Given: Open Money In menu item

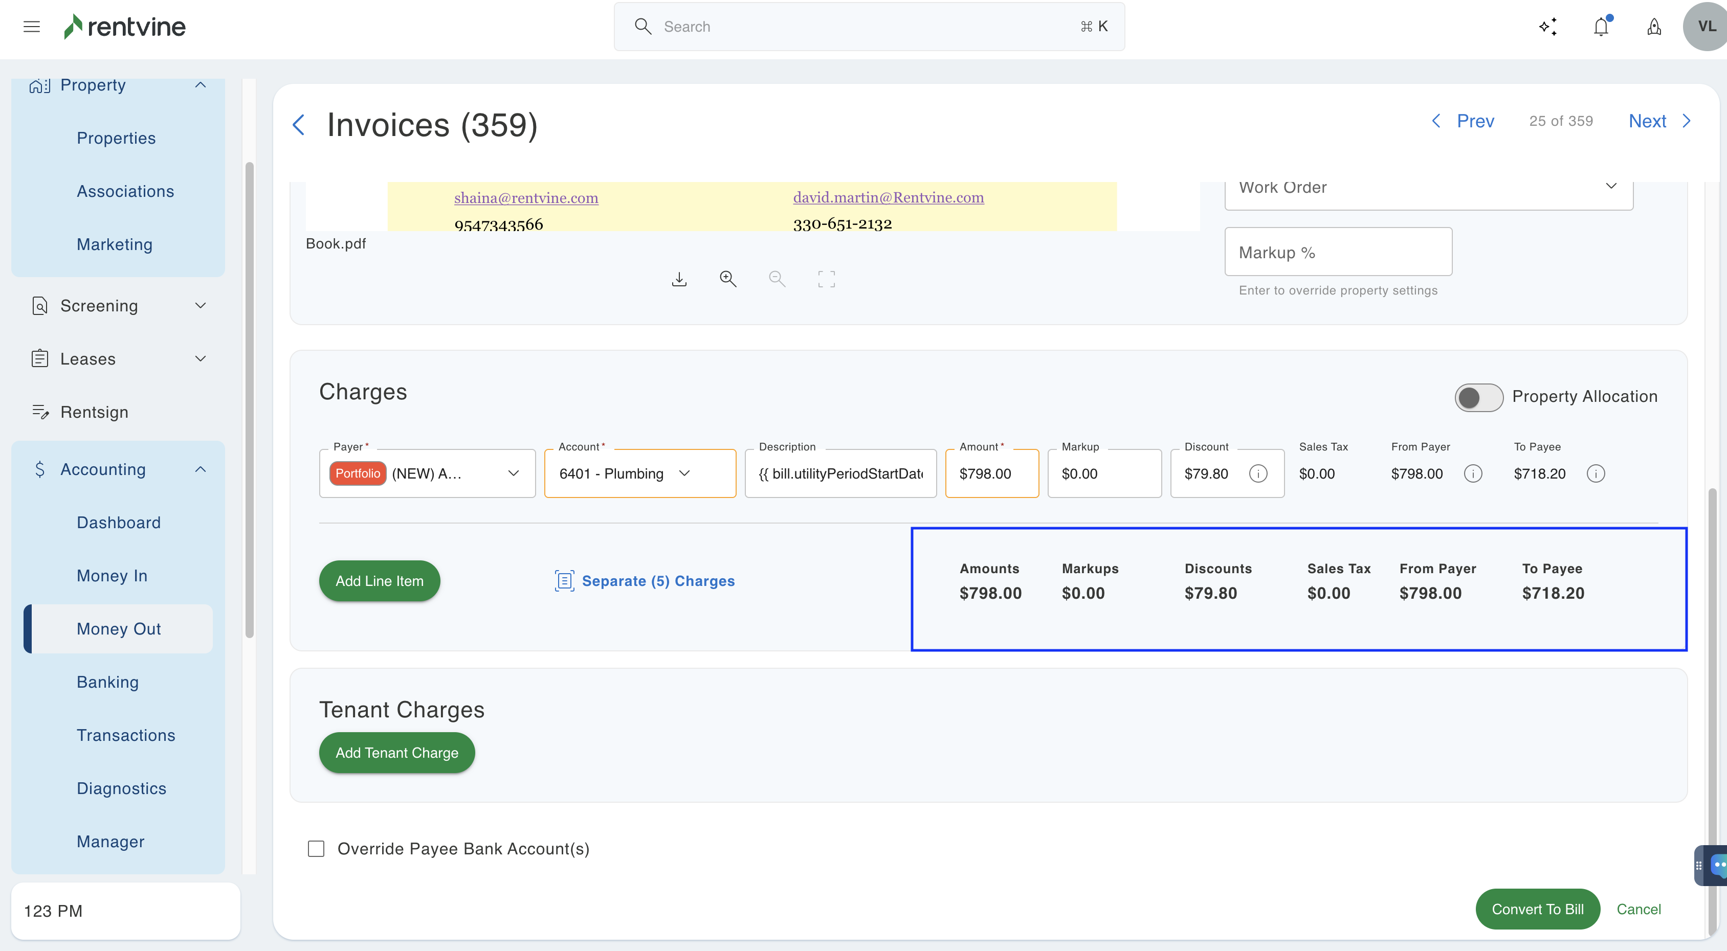Looking at the screenshot, I should point(112,575).
